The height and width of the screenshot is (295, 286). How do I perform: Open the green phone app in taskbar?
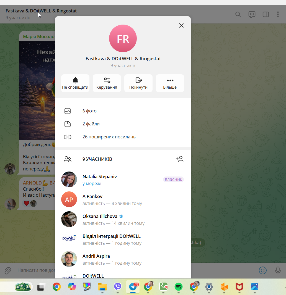[x=163, y=287]
